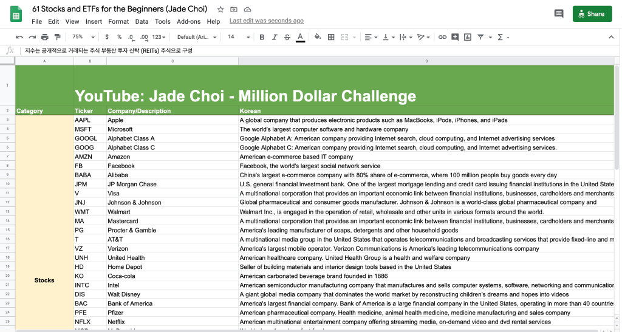Click the YouTube Jade Choi title cell
622x332 pixels.
(245, 96)
